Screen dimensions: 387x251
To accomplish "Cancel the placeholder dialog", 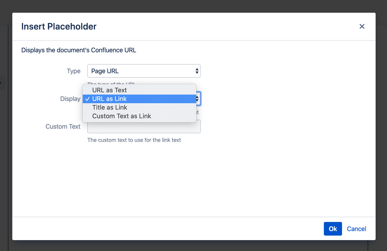I will tap(356, 229).
